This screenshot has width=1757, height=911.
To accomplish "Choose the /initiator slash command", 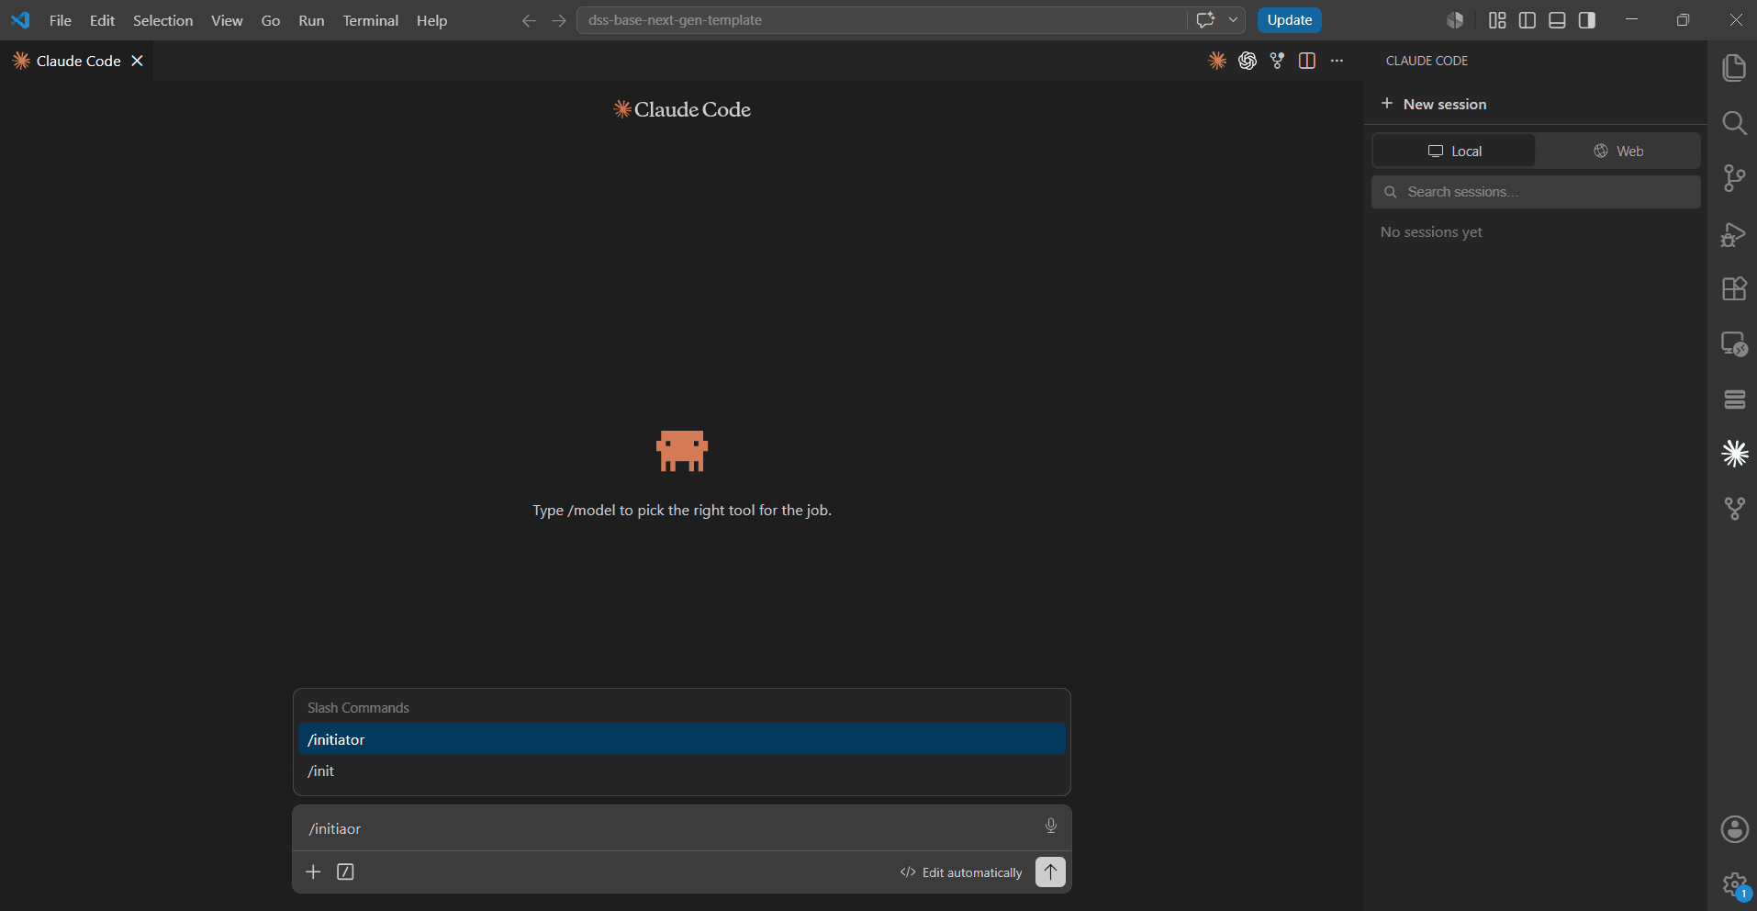I will point(681,739).
